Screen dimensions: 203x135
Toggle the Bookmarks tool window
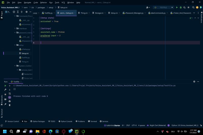pyautogui.click(x=2, y=100)
